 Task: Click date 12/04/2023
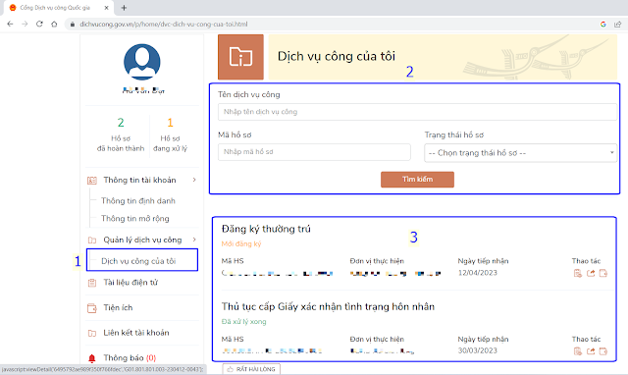pos(478,273)
